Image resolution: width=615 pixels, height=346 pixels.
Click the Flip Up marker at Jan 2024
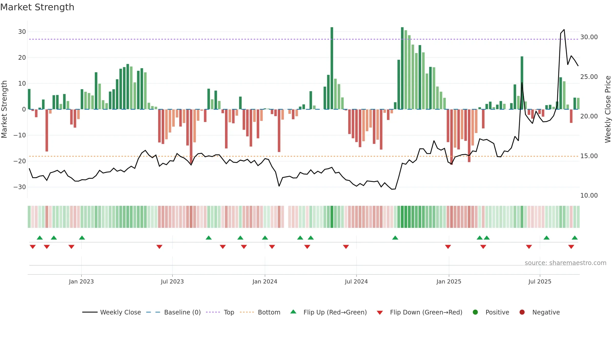click(x=265, y=238)
